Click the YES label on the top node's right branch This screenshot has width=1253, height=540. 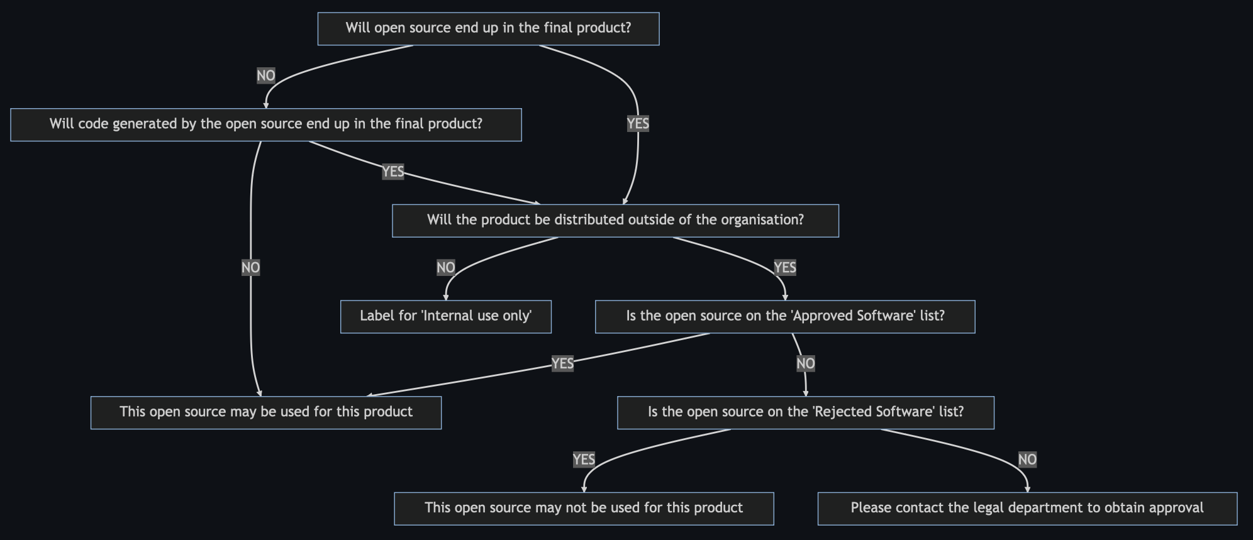(638, 124)
